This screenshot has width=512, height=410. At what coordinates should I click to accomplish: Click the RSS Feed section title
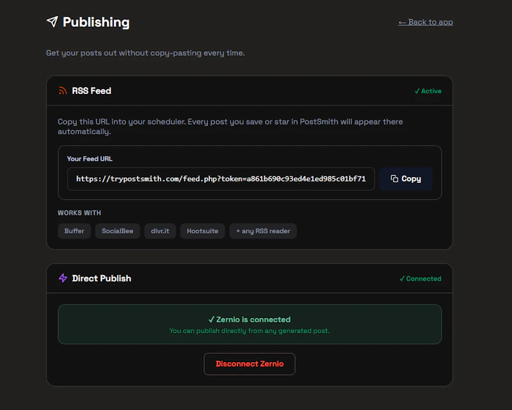(x=92, y=91)
